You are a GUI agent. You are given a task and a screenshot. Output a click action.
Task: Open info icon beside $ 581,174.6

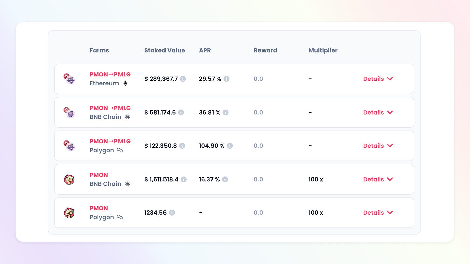point(181,113)
